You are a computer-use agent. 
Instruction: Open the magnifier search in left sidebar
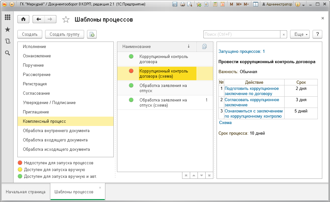[x=8, y=53]
